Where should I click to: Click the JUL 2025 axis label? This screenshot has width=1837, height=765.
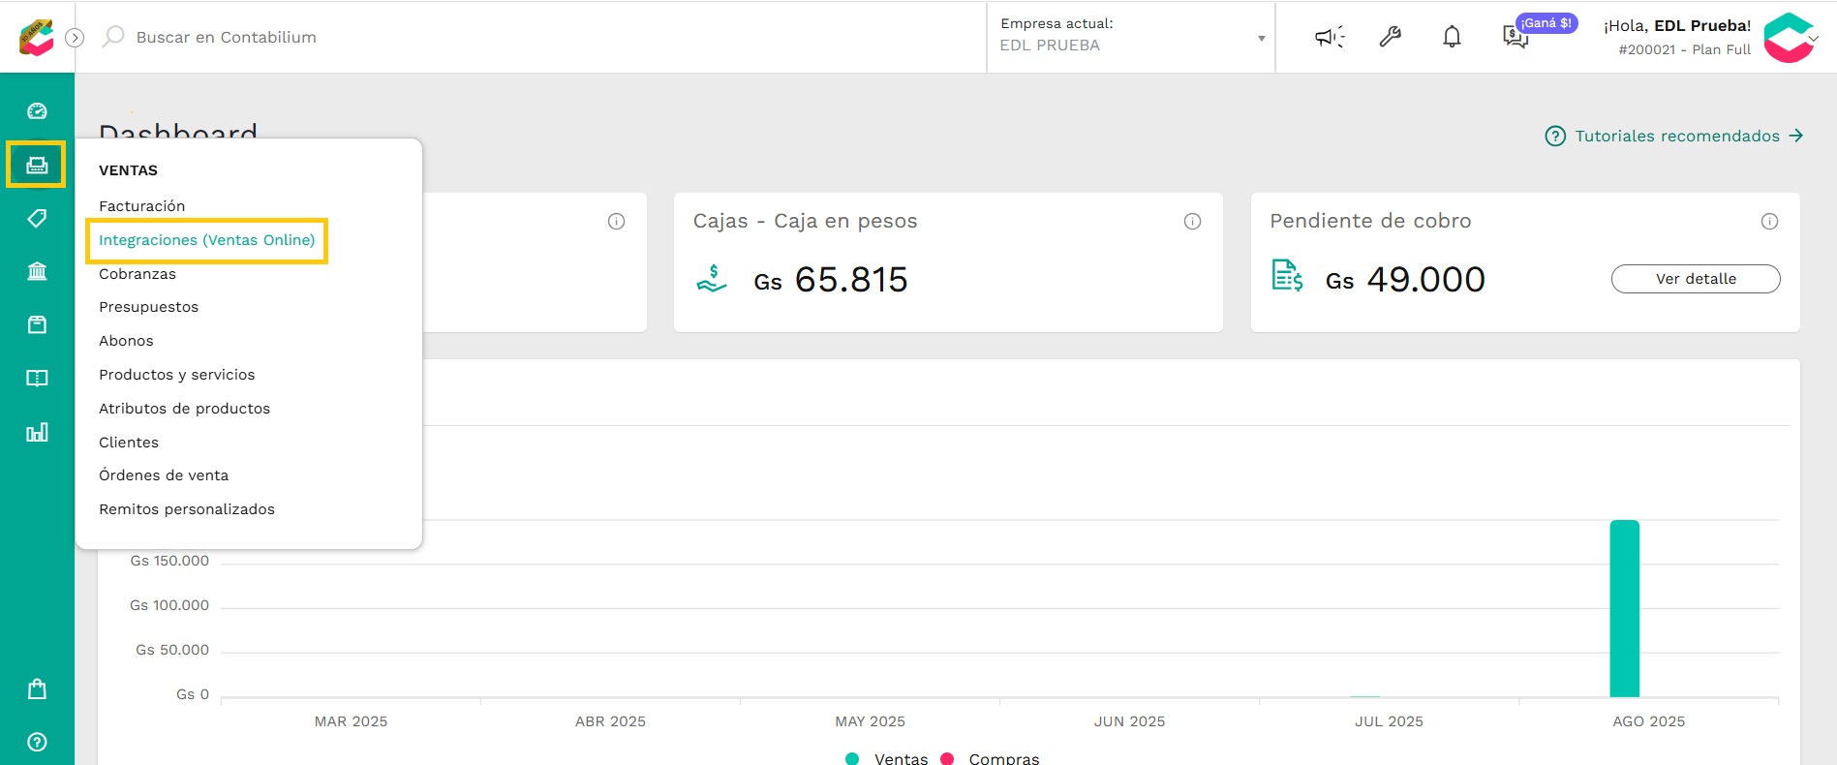pos(1389,721)
